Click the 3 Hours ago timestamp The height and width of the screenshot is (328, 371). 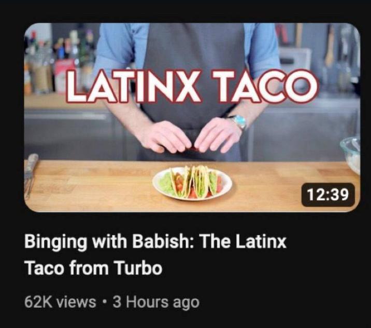(156, 303)
